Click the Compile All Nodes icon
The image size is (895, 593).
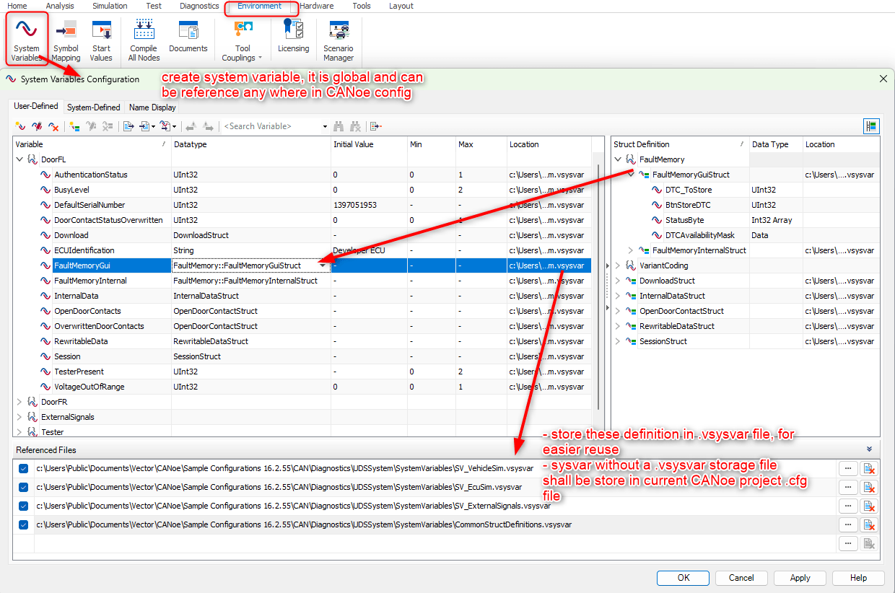coord(143,40)
